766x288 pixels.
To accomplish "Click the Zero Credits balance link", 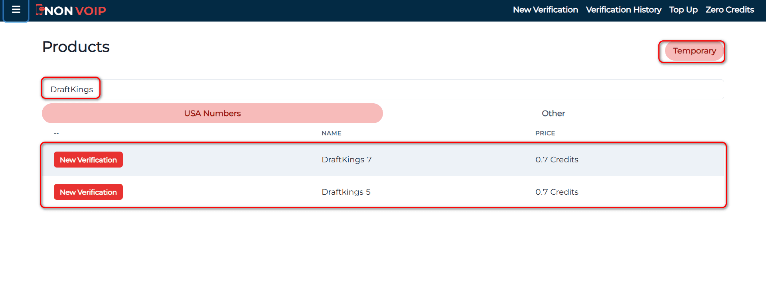I will coord(730,10).
